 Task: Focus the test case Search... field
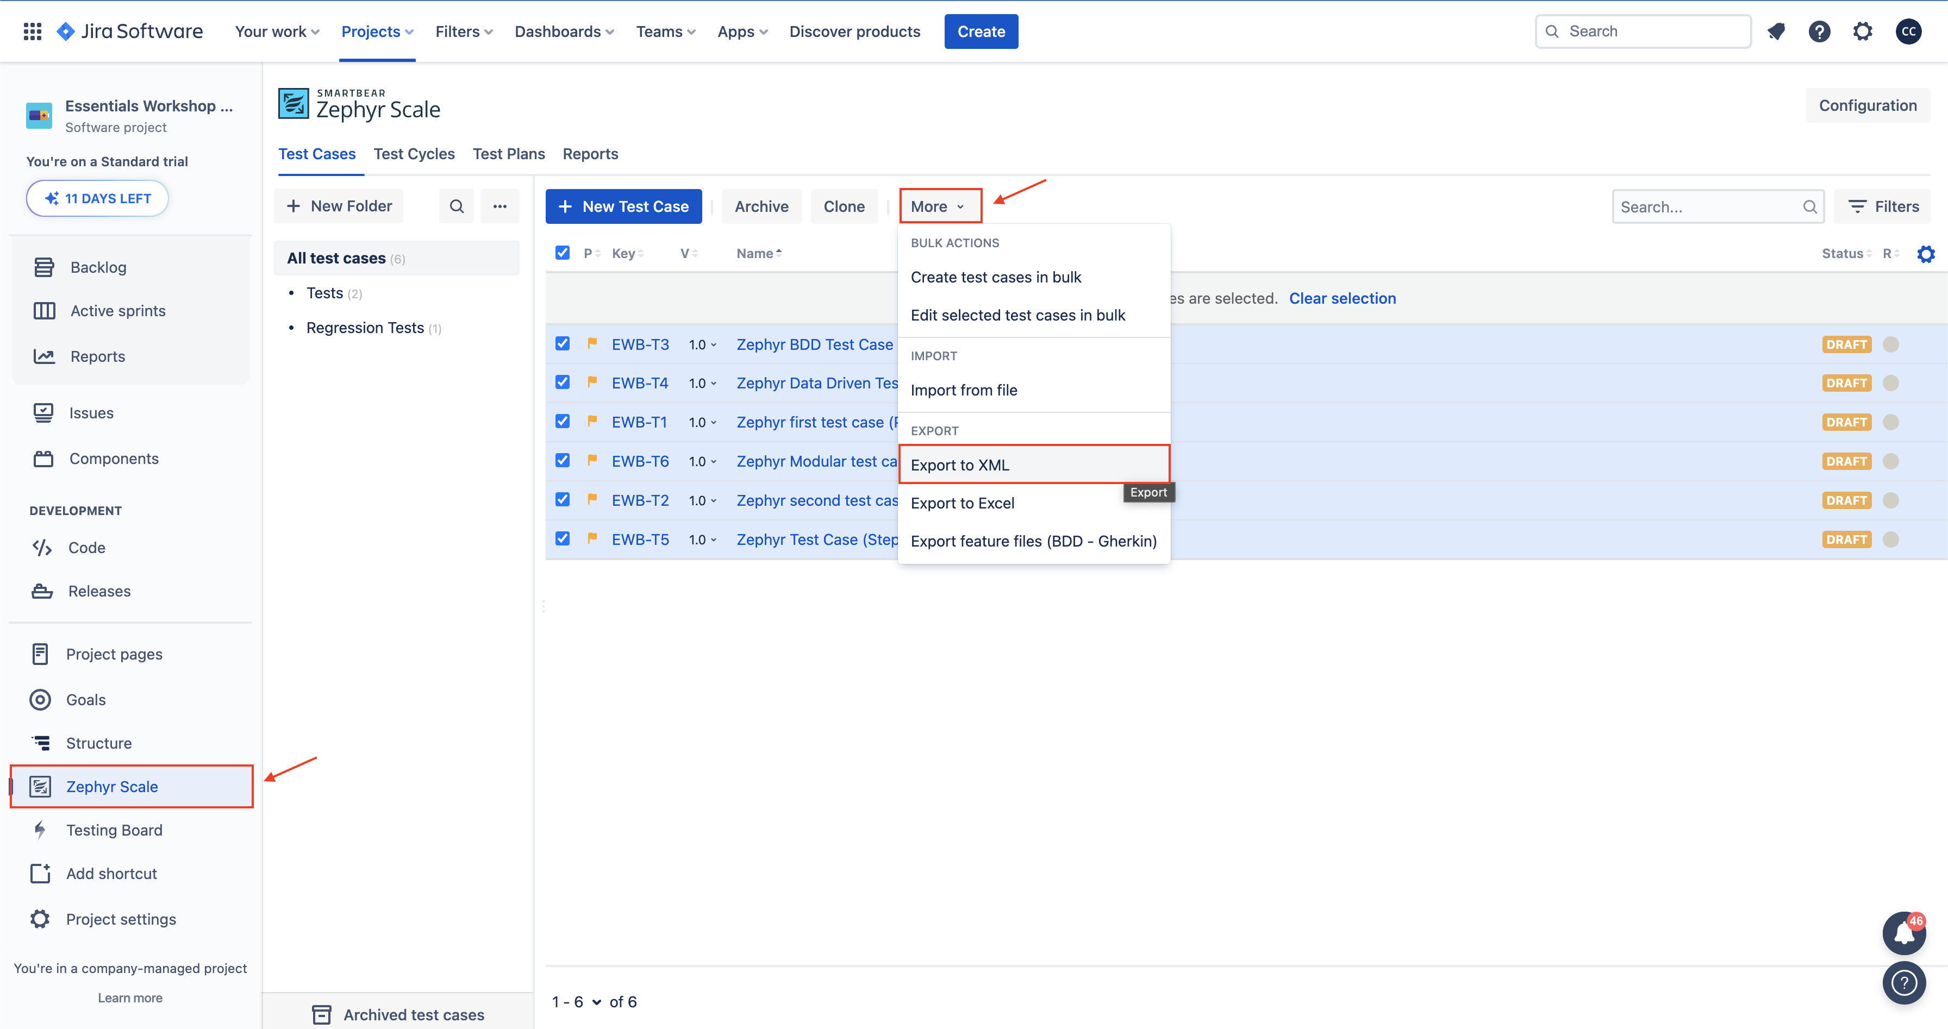pyautogui.click(x=1718, y=206)
